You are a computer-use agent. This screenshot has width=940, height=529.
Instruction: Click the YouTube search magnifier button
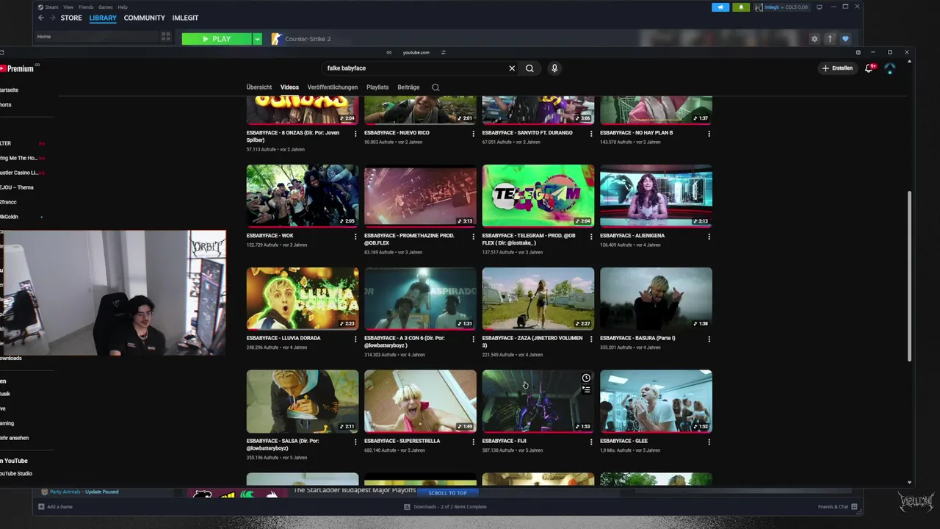pos(529,68)
